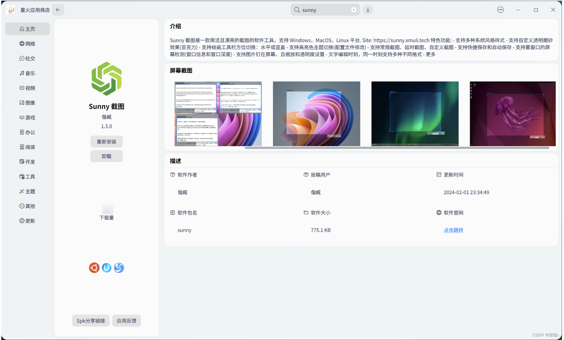This screenshot has width=564, height=340.
Task: Follow the 点击跳转 website link
Action: click(453, 230)
